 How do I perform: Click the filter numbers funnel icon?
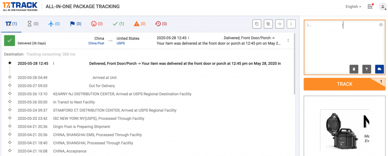coord(367,69)
